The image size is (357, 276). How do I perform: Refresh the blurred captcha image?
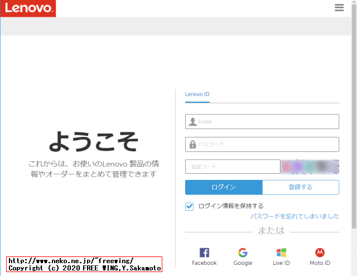pos(310,166)
